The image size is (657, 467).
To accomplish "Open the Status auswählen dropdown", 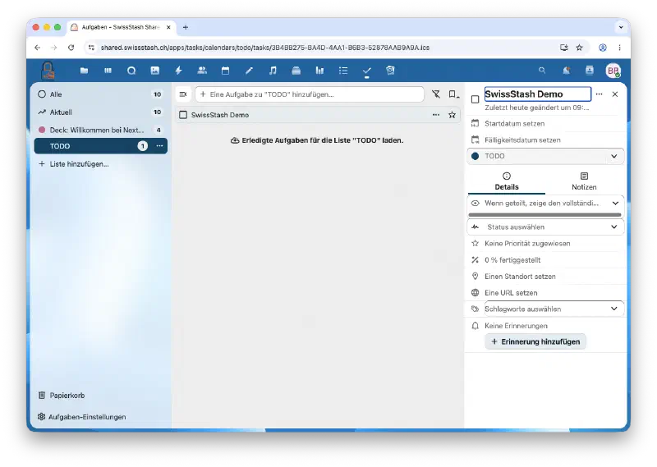I will [545, 227].
